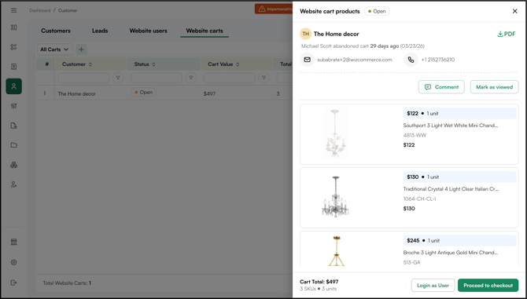Click the 4813-WW SKU code
This screenshot has height=299, width=527.
(415, 136)
